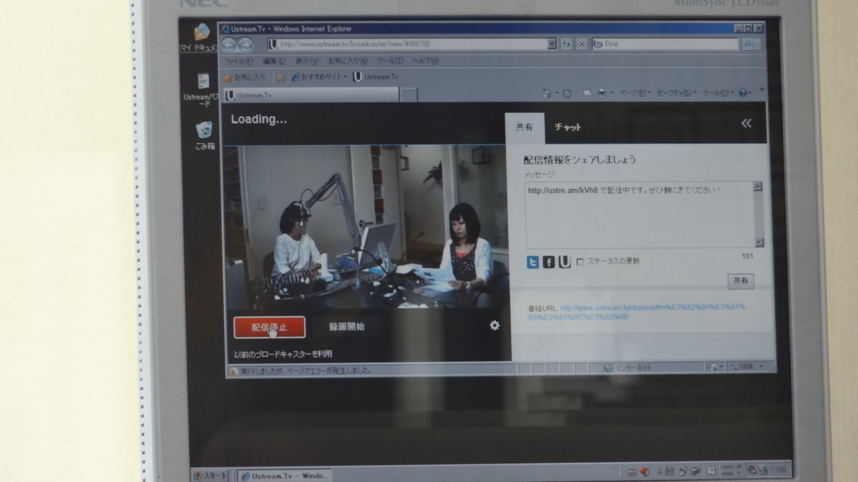Viewport: 858px width, 482px height.
Task: Open the 番組URL channel link
Action: 652,312
